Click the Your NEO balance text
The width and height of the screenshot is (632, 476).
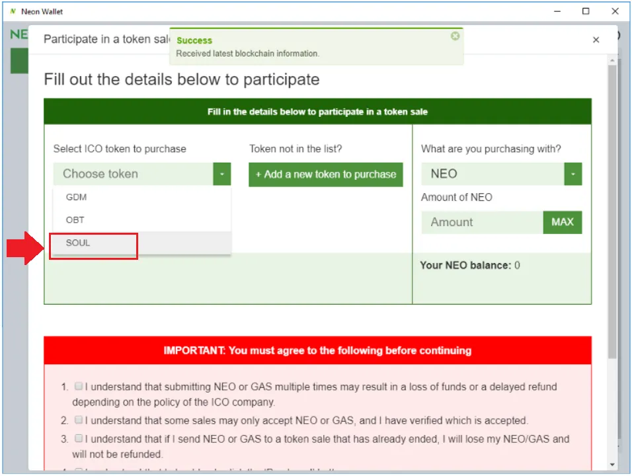[470, 265]
